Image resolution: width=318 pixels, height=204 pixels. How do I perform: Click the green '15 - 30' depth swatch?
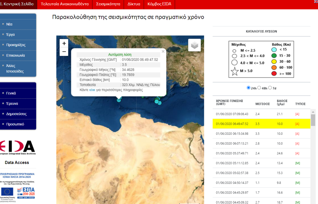pyautogui.click(x=274, y=56)
